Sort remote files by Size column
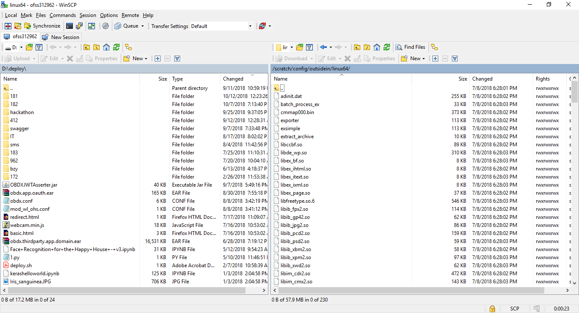The image size is (579, 313). (440, 78)
